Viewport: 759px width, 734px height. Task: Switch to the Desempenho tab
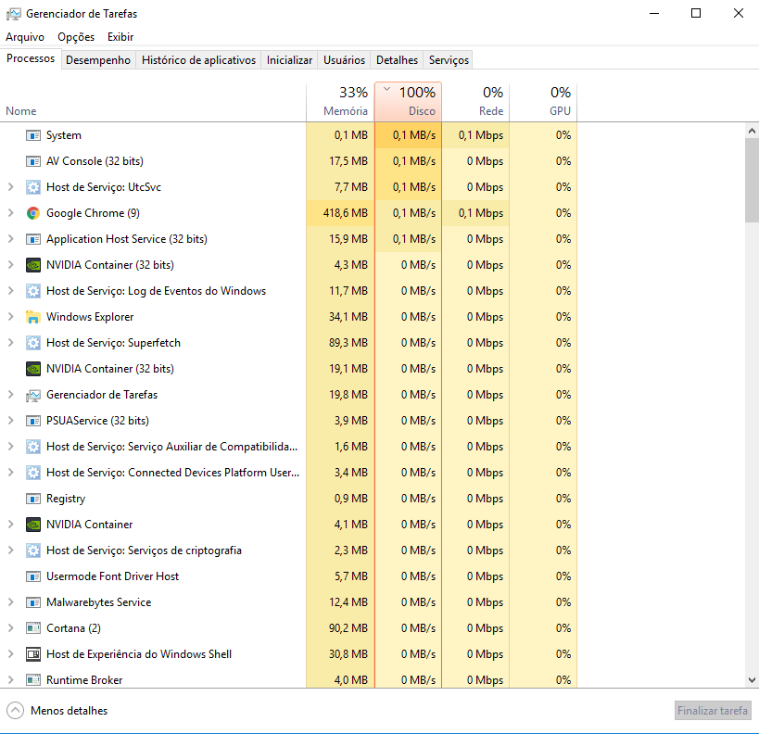pyautogui.click(x=98, y=60)
